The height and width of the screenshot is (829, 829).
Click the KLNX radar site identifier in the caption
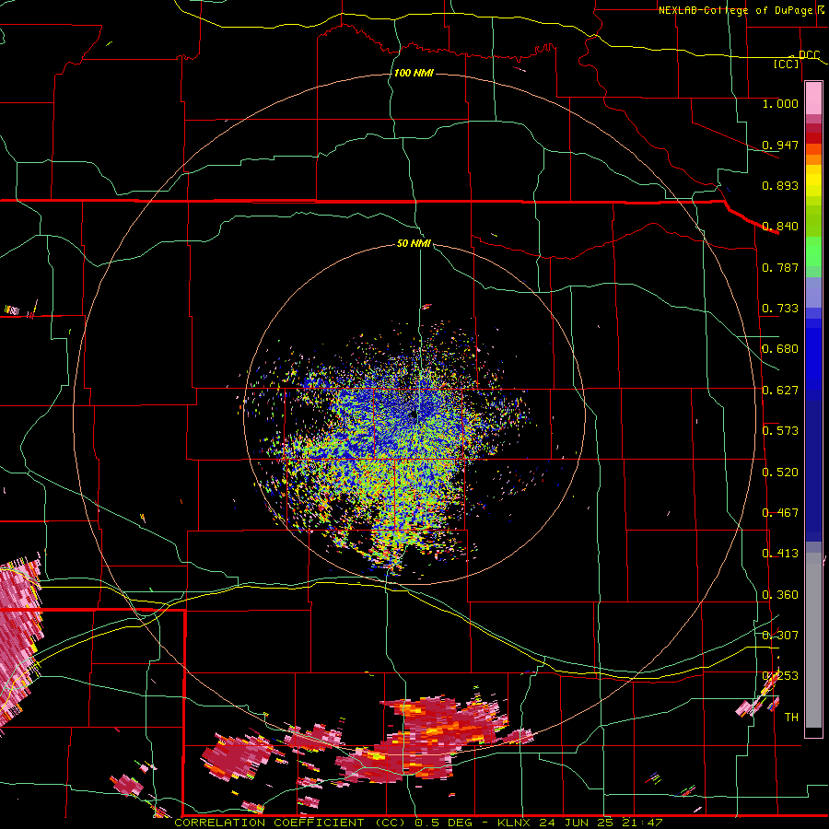click(x=516, y=823)
